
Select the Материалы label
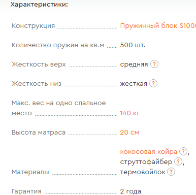pyautogui.click(x=30, y=172)
